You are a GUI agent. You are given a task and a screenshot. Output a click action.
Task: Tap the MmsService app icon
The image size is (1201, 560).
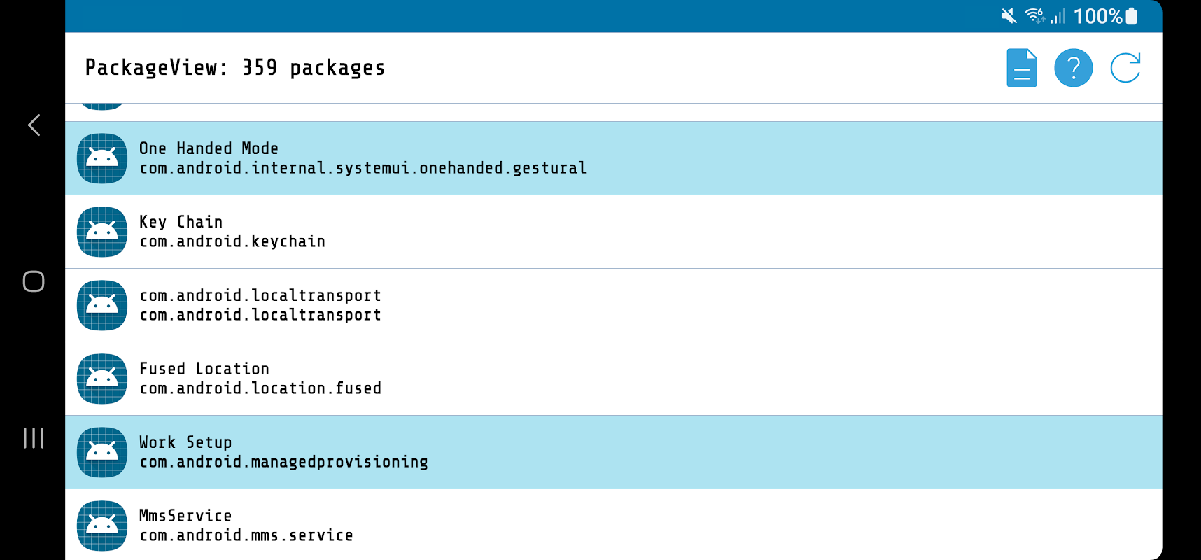coord(102,526)
